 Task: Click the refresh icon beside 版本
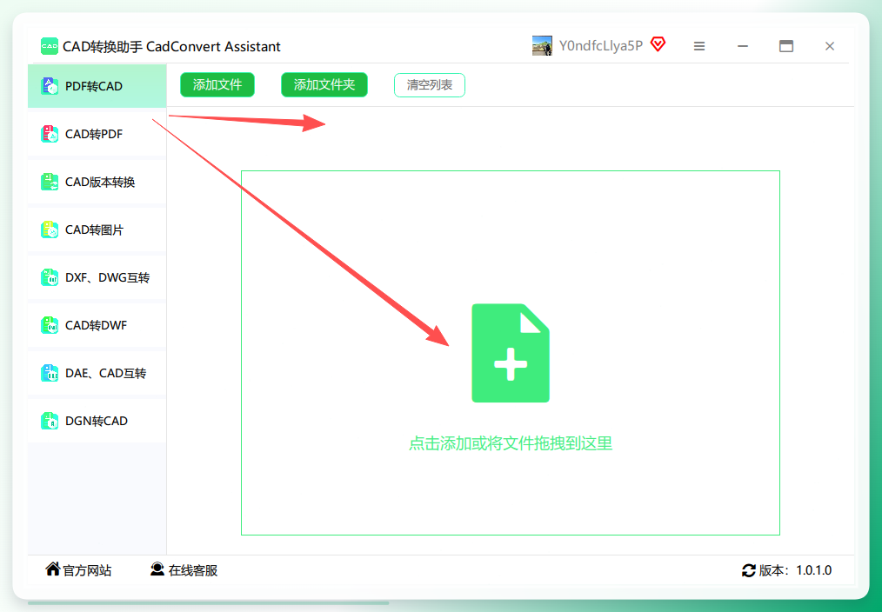[749, 571]
